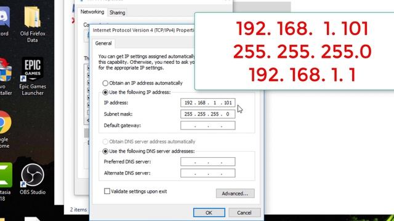The height and width of the screenshot is (221, 394).
Task: Switch to the Sharing tab
Action: point(118,12)
